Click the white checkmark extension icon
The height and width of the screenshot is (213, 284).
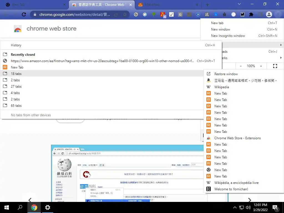pyautogui.click(x=171, y=14)
